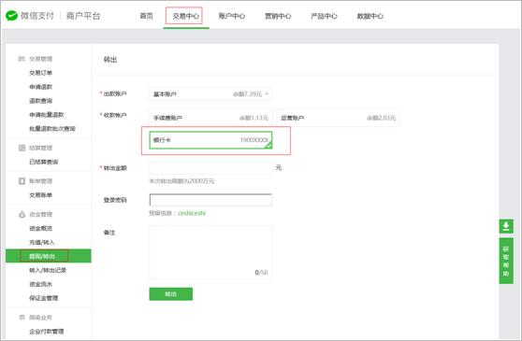Screen dimensions: 522x341
Task: Open 企业付款管理 in the sidebar
Action: point(47,332)
